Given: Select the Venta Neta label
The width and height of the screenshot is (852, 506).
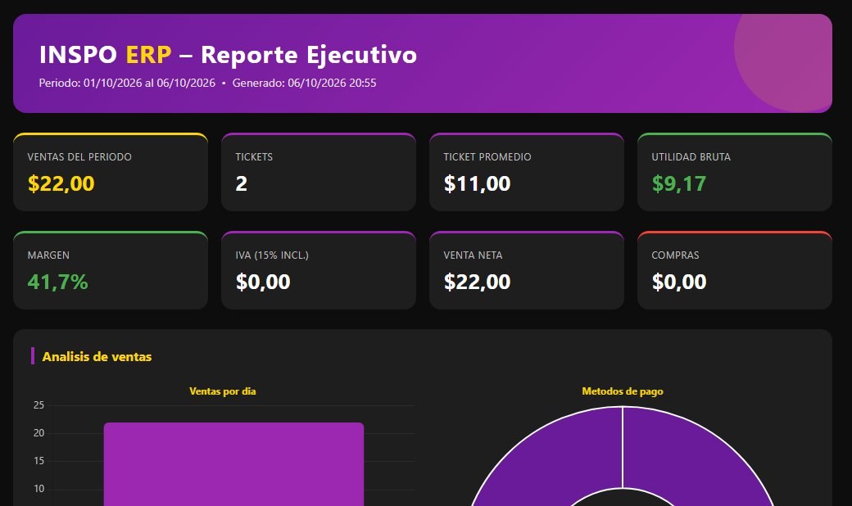Looking at the screenshot, I should [473, 255].
